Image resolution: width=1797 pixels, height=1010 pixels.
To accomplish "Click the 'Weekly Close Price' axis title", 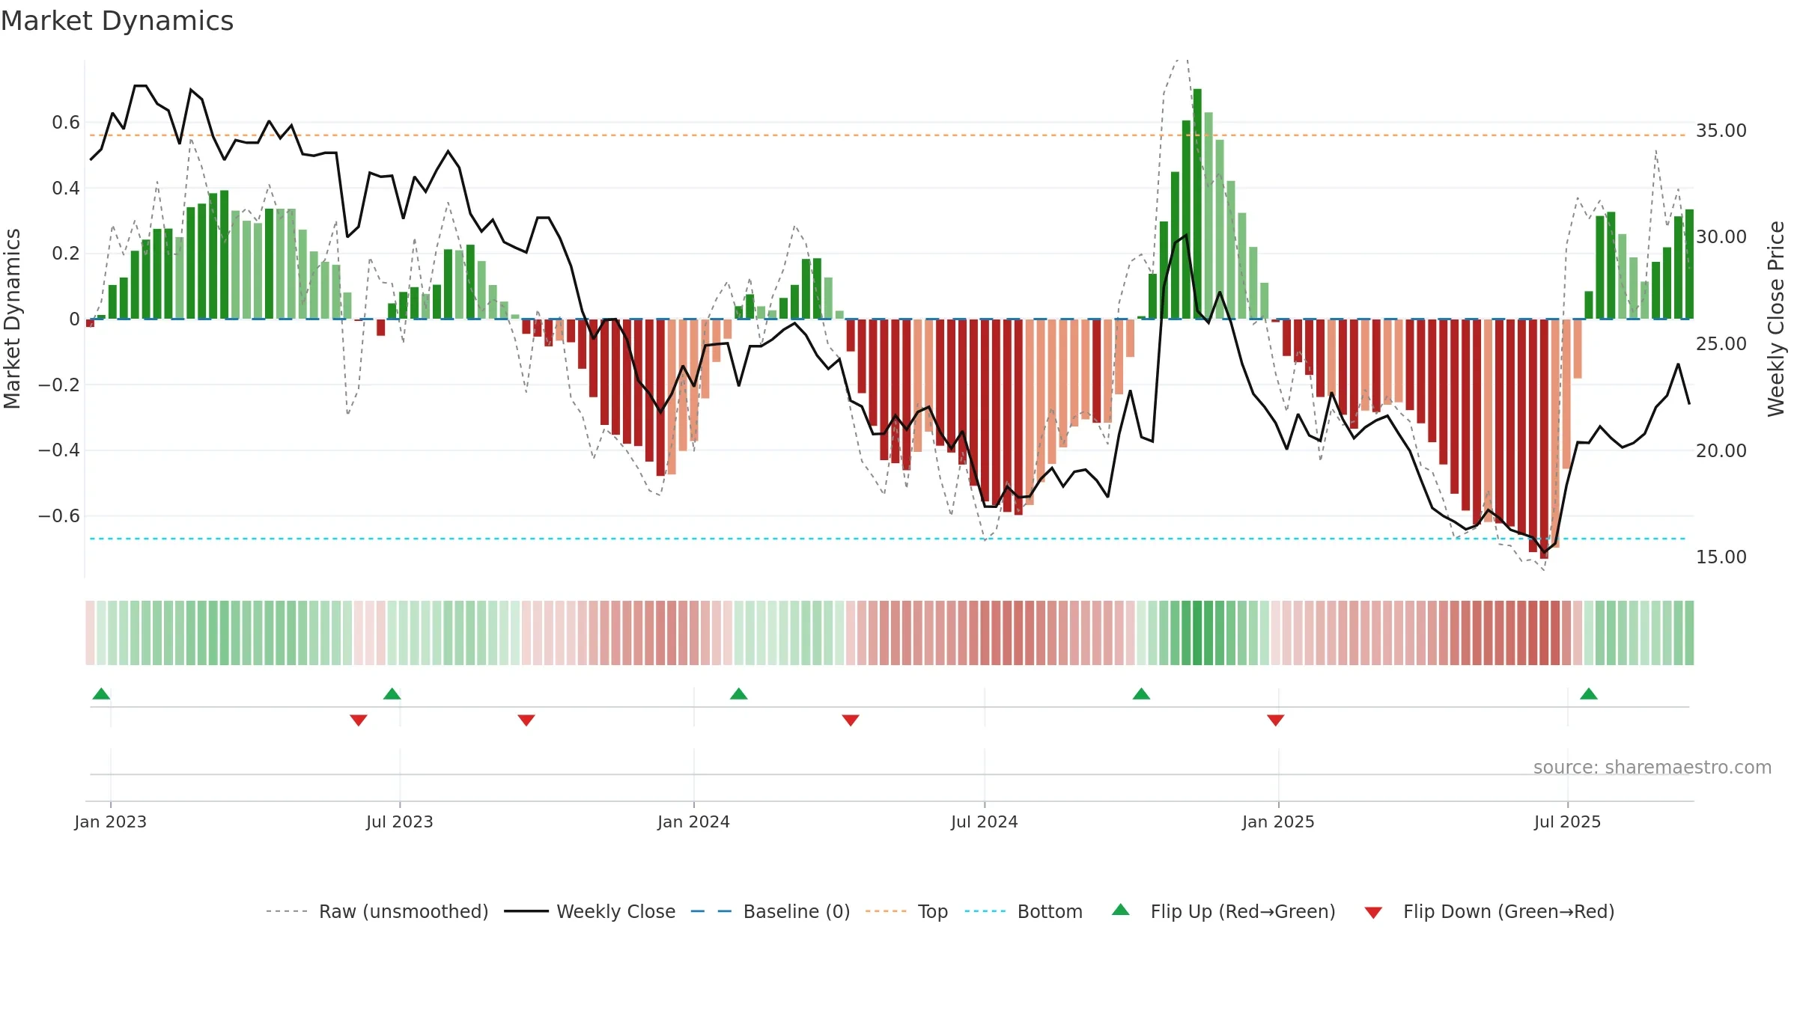I will [1777, 319].
